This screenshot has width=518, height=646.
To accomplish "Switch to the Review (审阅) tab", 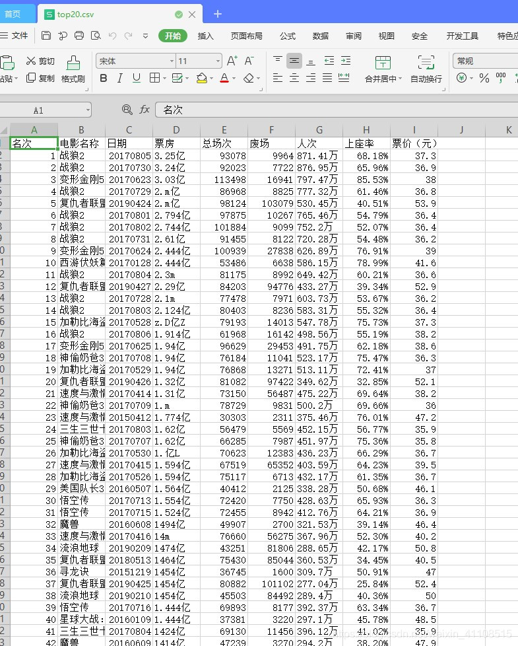I will [x=354, y=36].
